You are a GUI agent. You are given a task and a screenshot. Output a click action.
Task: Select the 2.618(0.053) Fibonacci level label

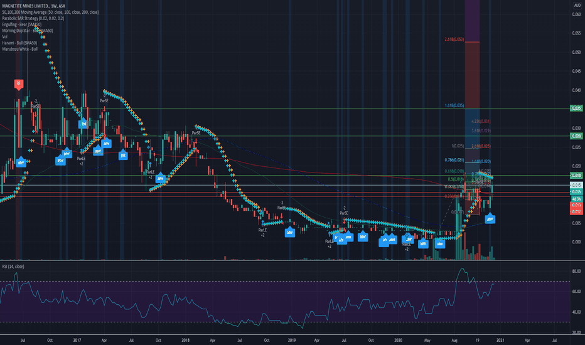(x=454, y=39)
